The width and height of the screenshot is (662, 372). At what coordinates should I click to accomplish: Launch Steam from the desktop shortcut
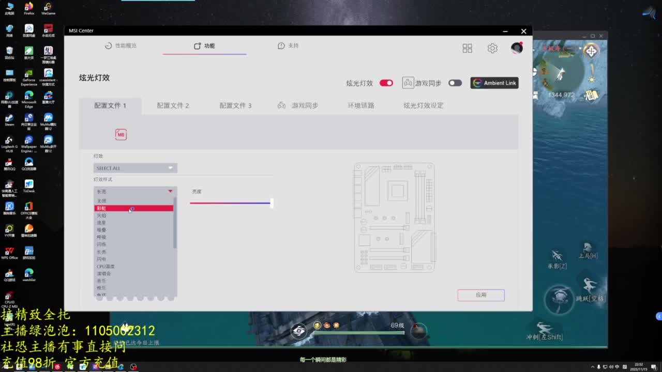[9, 118]
